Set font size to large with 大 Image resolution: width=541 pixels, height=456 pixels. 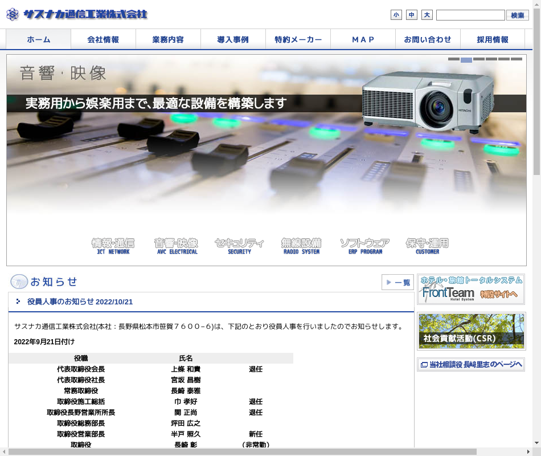point(427,15)
